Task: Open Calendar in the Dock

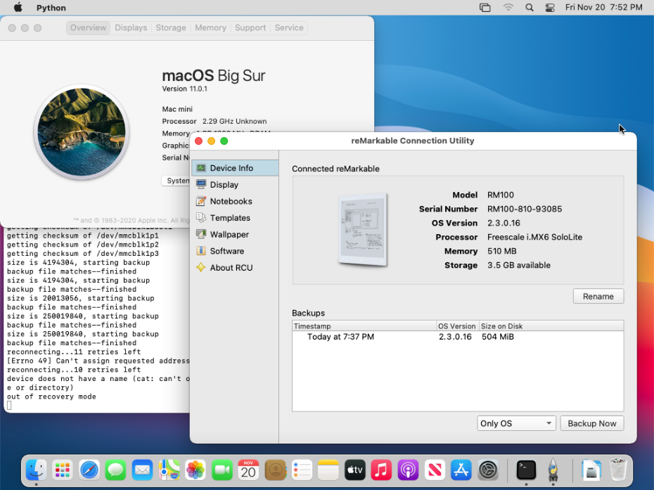Action: (x=248, y=470)
